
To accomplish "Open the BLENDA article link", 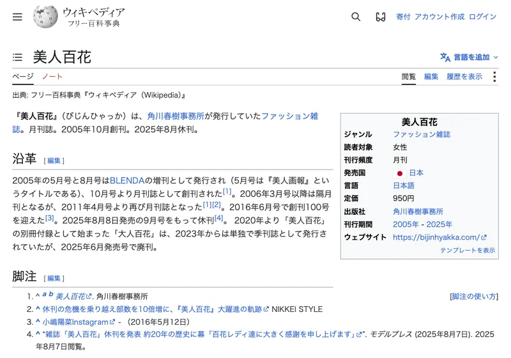I will (126, 181).
